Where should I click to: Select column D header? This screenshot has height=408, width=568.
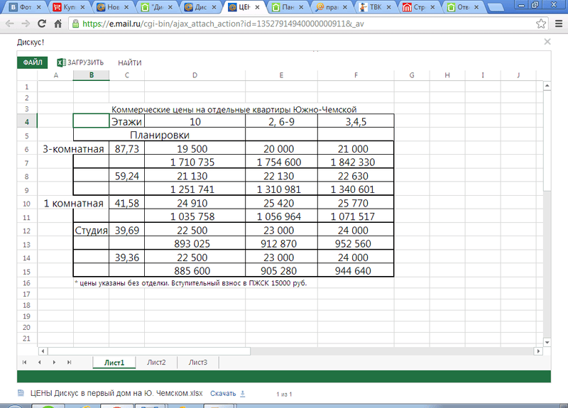[195, 75]
